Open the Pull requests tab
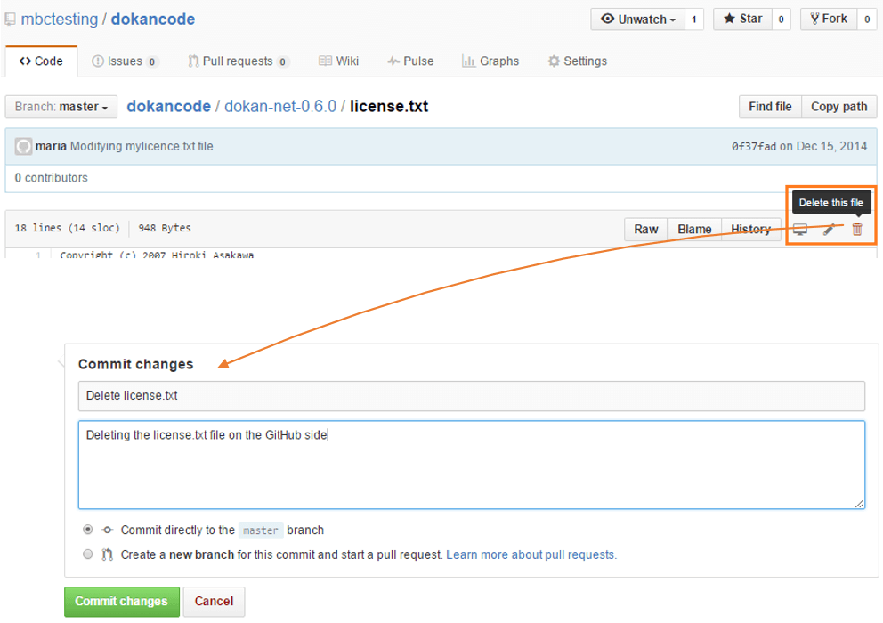883x623 pixels. 238,61
